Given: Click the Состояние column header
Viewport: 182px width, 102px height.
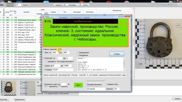Looking at the screenshot, I should pos(90,12).
